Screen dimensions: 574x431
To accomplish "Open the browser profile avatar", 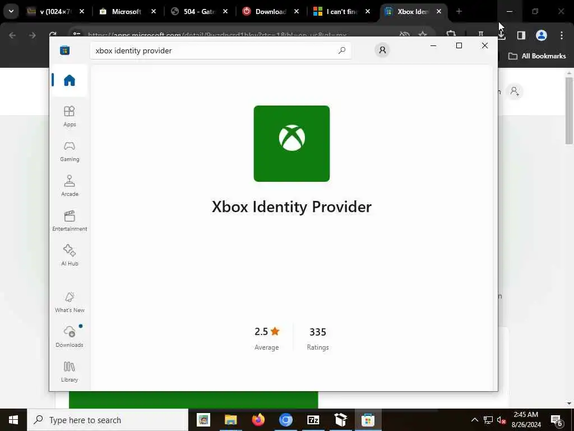I will 541,35.
